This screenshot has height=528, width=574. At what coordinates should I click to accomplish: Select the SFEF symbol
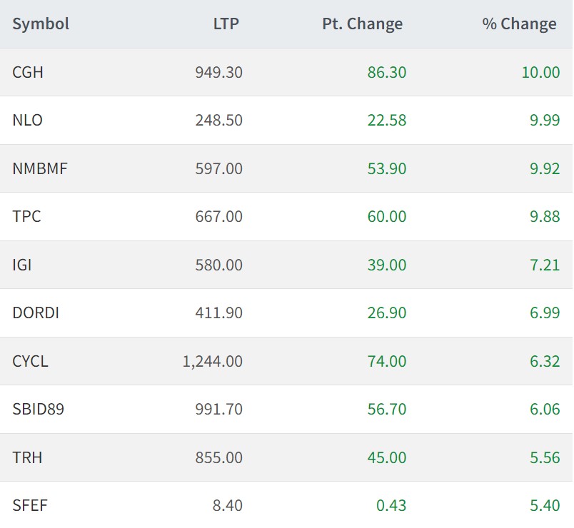(x=30, y=505)
